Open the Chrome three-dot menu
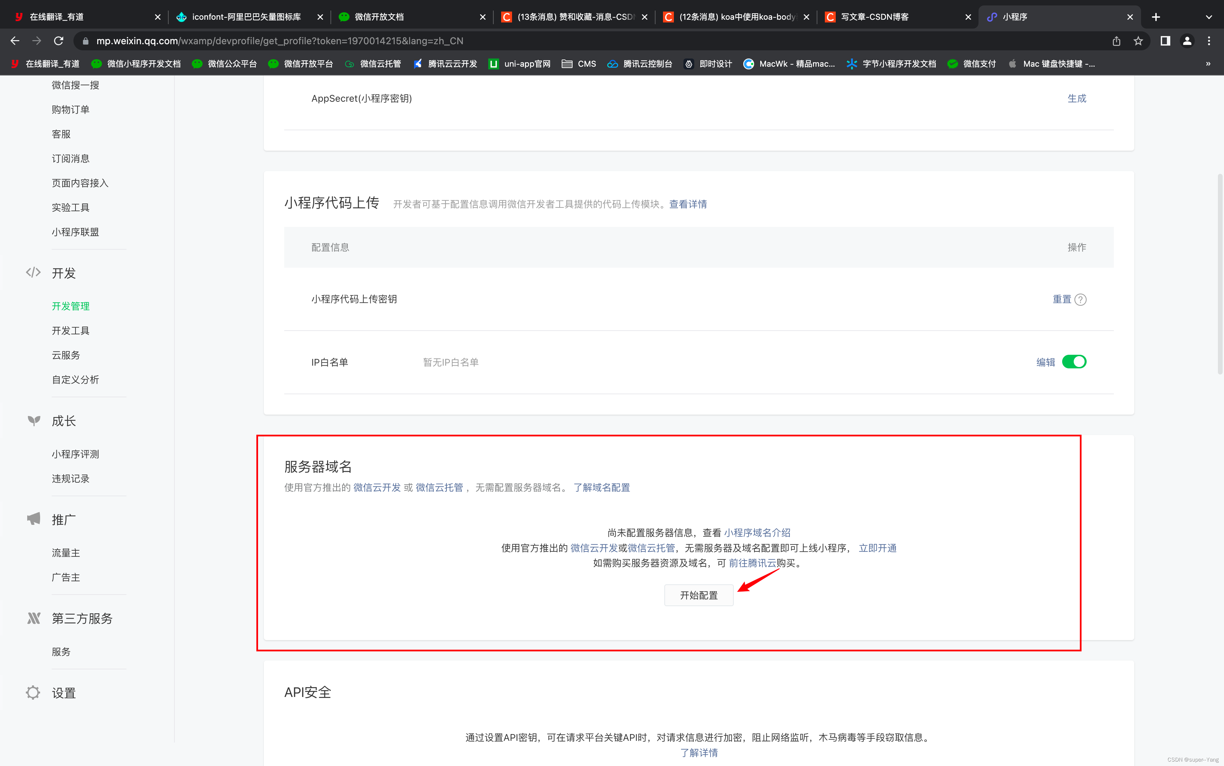 [1209, 40]
